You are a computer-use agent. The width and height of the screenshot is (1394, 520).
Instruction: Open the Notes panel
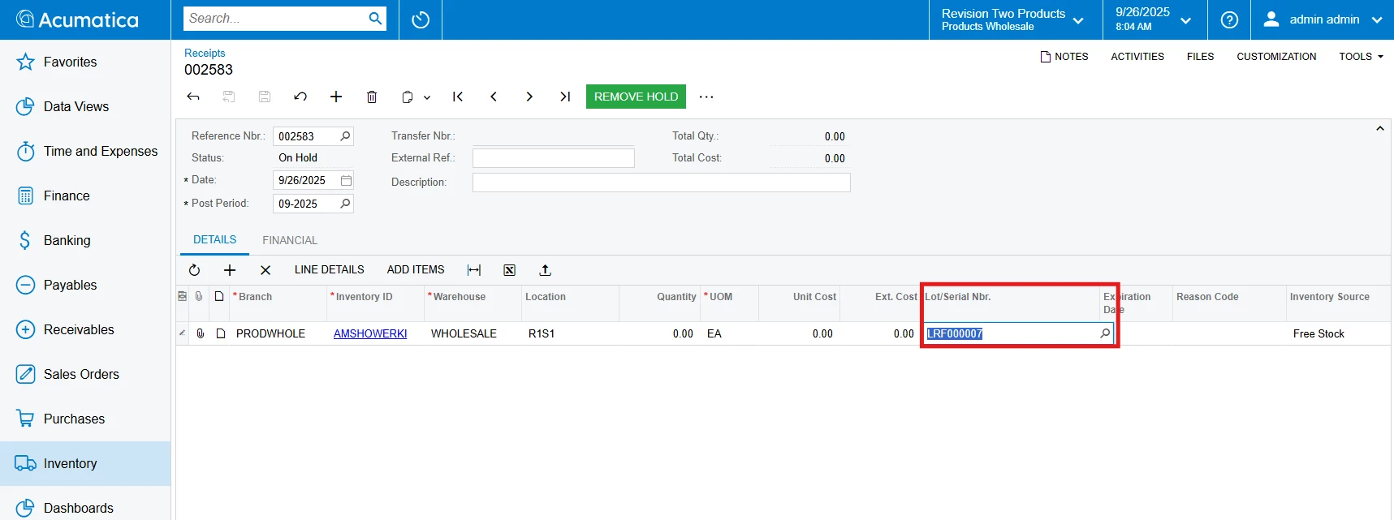(x=1064, y=57)
